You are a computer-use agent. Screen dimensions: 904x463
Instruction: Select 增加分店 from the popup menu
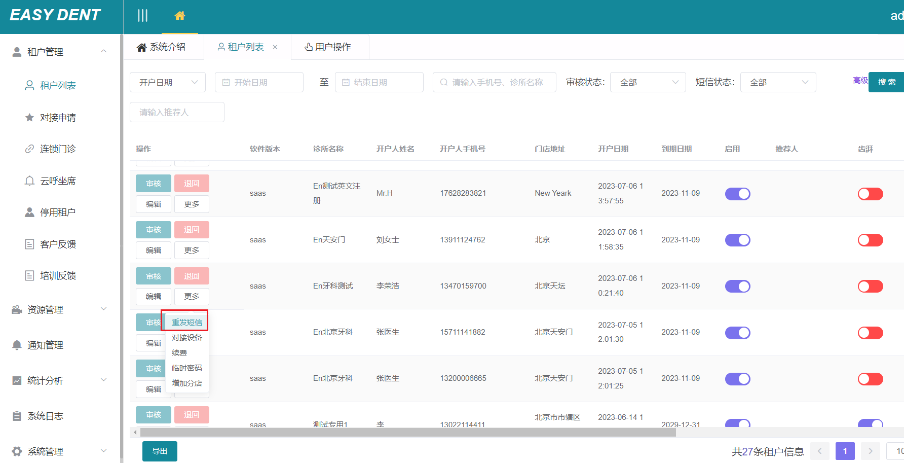[186, 383]
